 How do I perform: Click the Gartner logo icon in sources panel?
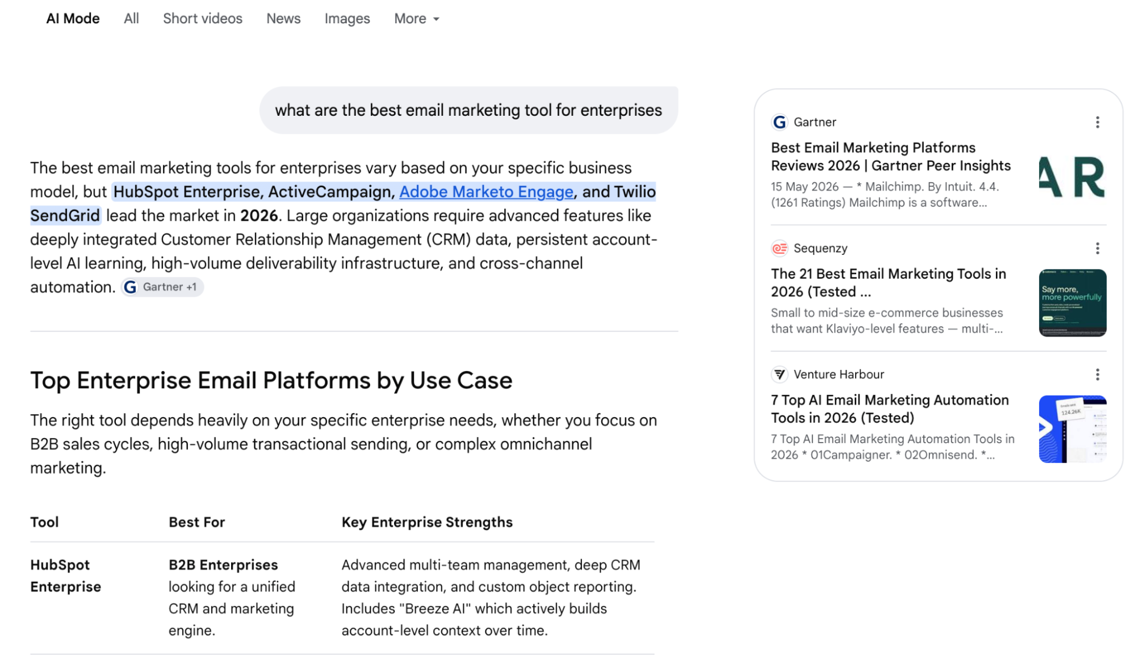click(780, 122)
